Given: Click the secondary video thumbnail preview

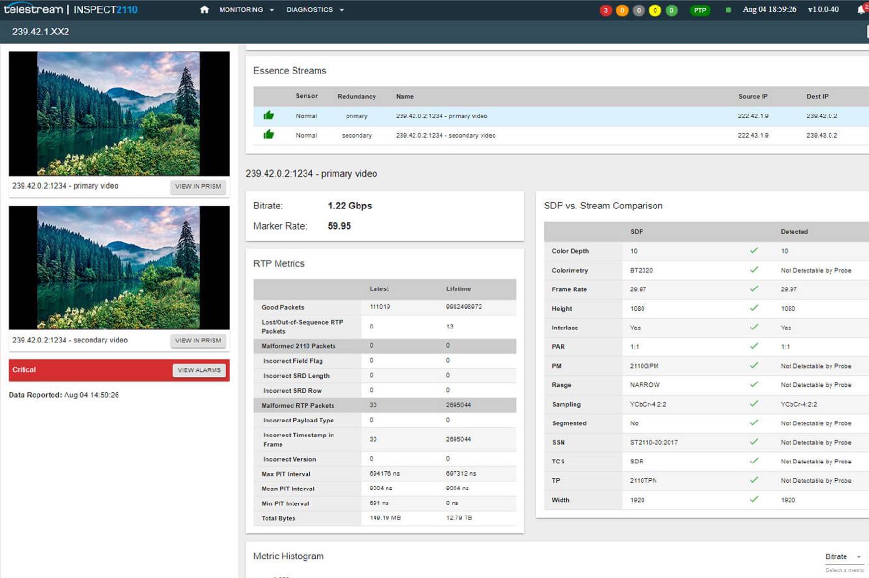Looking at the screenshot, I should [119, 268].
